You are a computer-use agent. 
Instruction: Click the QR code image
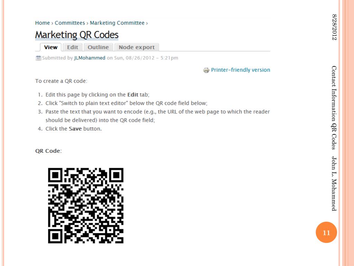coord(86,206)
